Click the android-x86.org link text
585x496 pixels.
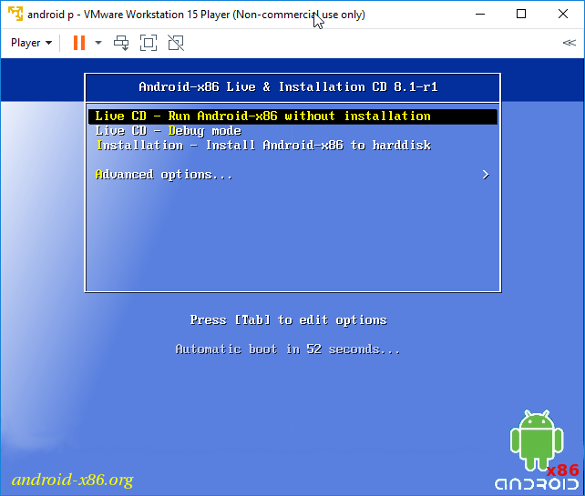[72, 480]
